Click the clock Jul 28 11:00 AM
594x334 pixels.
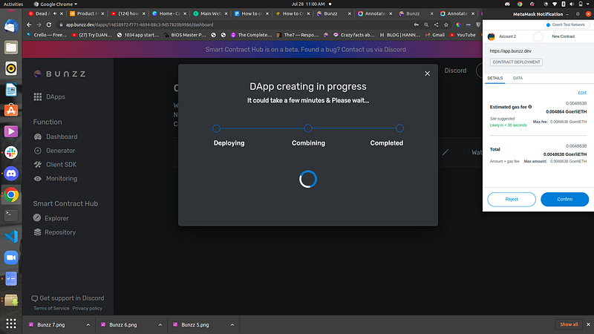point(308,4)
